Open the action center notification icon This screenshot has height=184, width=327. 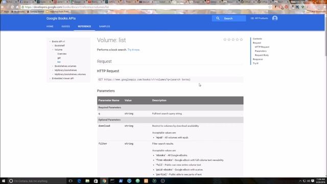(x=313, y=181)
